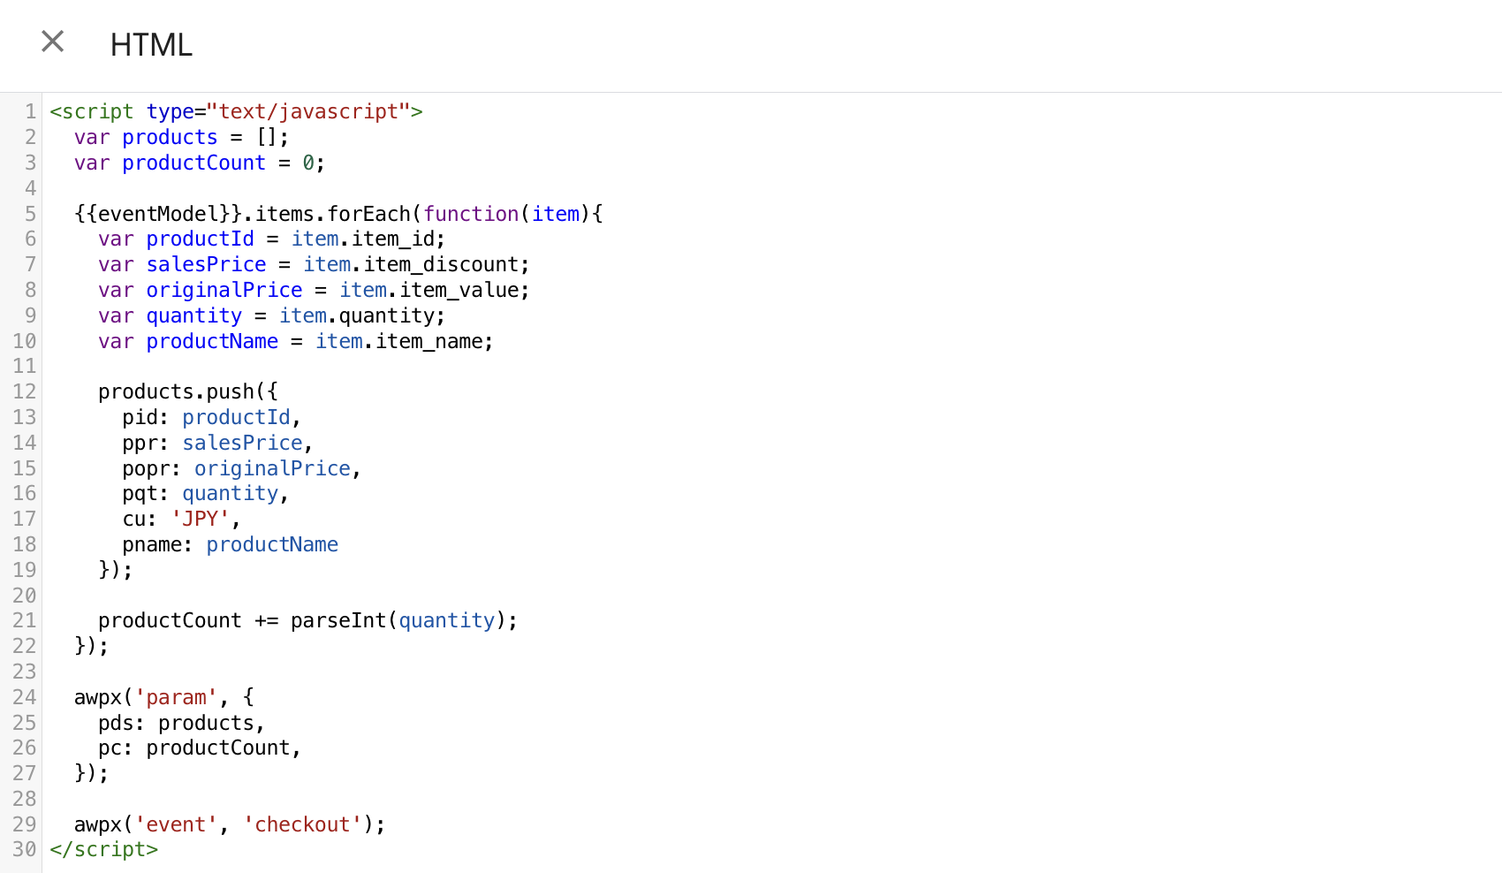The image size is (1502, 873).
Task: Click line number 20 in the gutter
Action: tap(25, 596)
